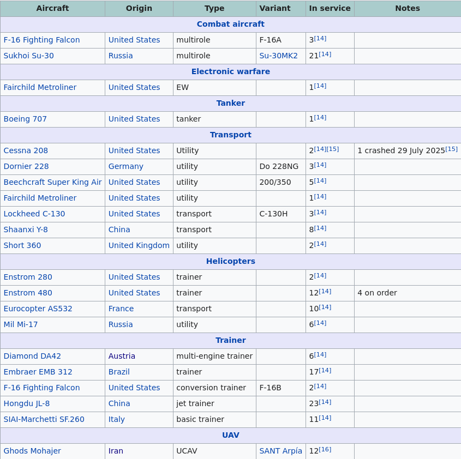The height and width of the screenshot is (459, 461).
Task: Open the Sukhoi Su-30 aircraft link
Action: 28,56
